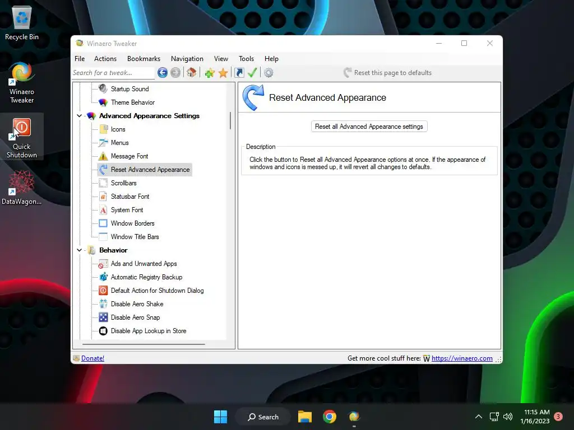Click the blue Back navigation arrow
574x430 pixels.
pos(163,73)
